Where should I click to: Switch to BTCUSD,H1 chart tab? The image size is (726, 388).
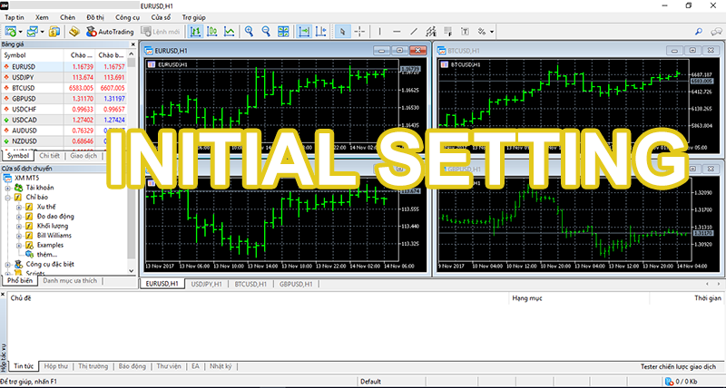pyautogui.click(x=250, y=284)
